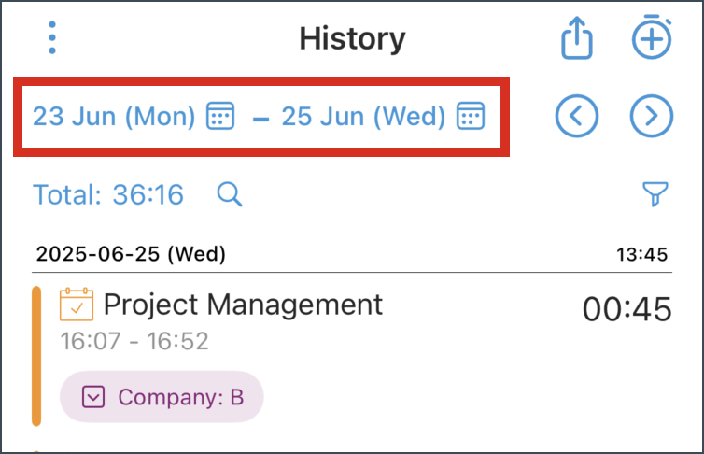Screen dimensions: 704x454
Task: Go to the previous date range
Action: pyautogui.click(x=576, y=116)
